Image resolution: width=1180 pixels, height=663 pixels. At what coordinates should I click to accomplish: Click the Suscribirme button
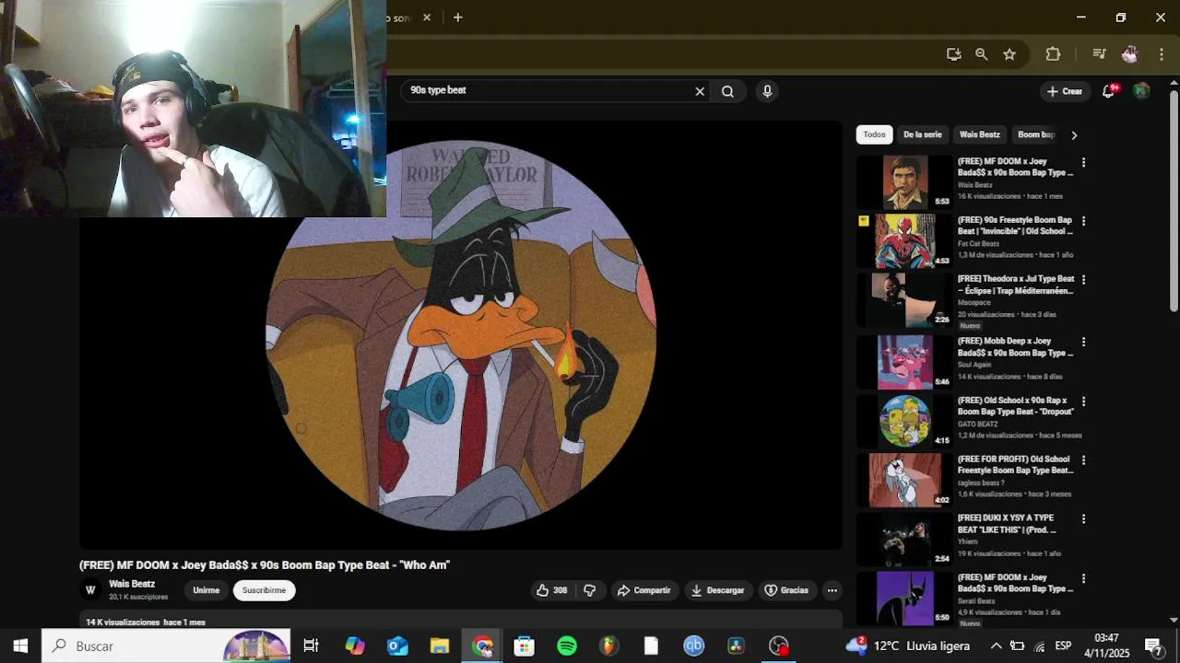point(265,590)
